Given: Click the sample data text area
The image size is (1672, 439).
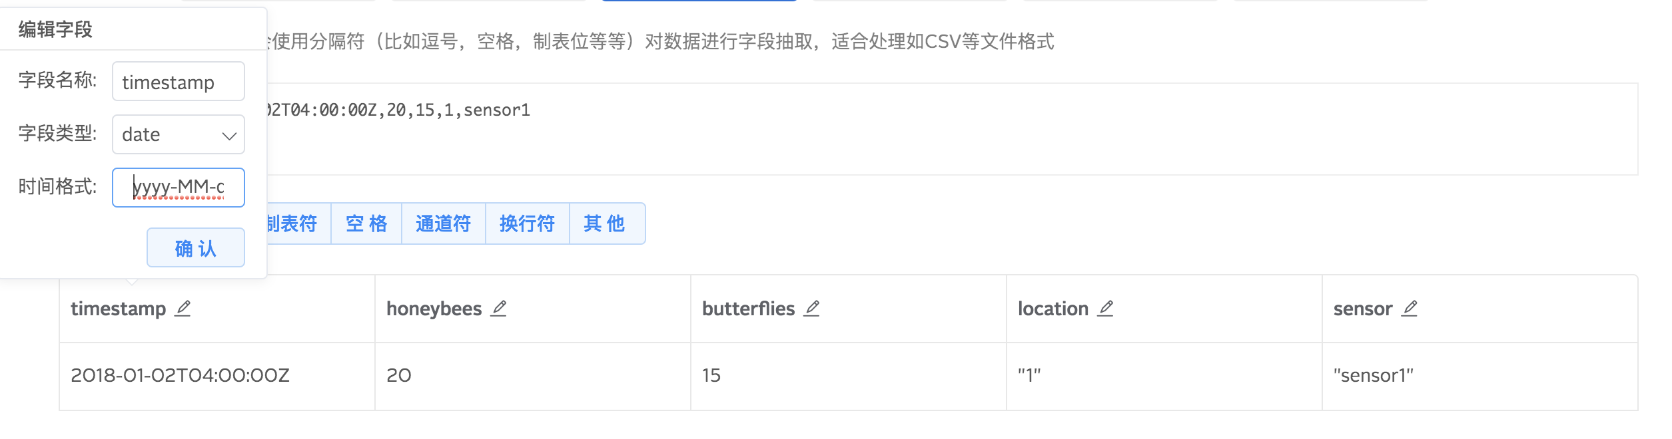Looking at the screenshot, I should tap(951, 129).
